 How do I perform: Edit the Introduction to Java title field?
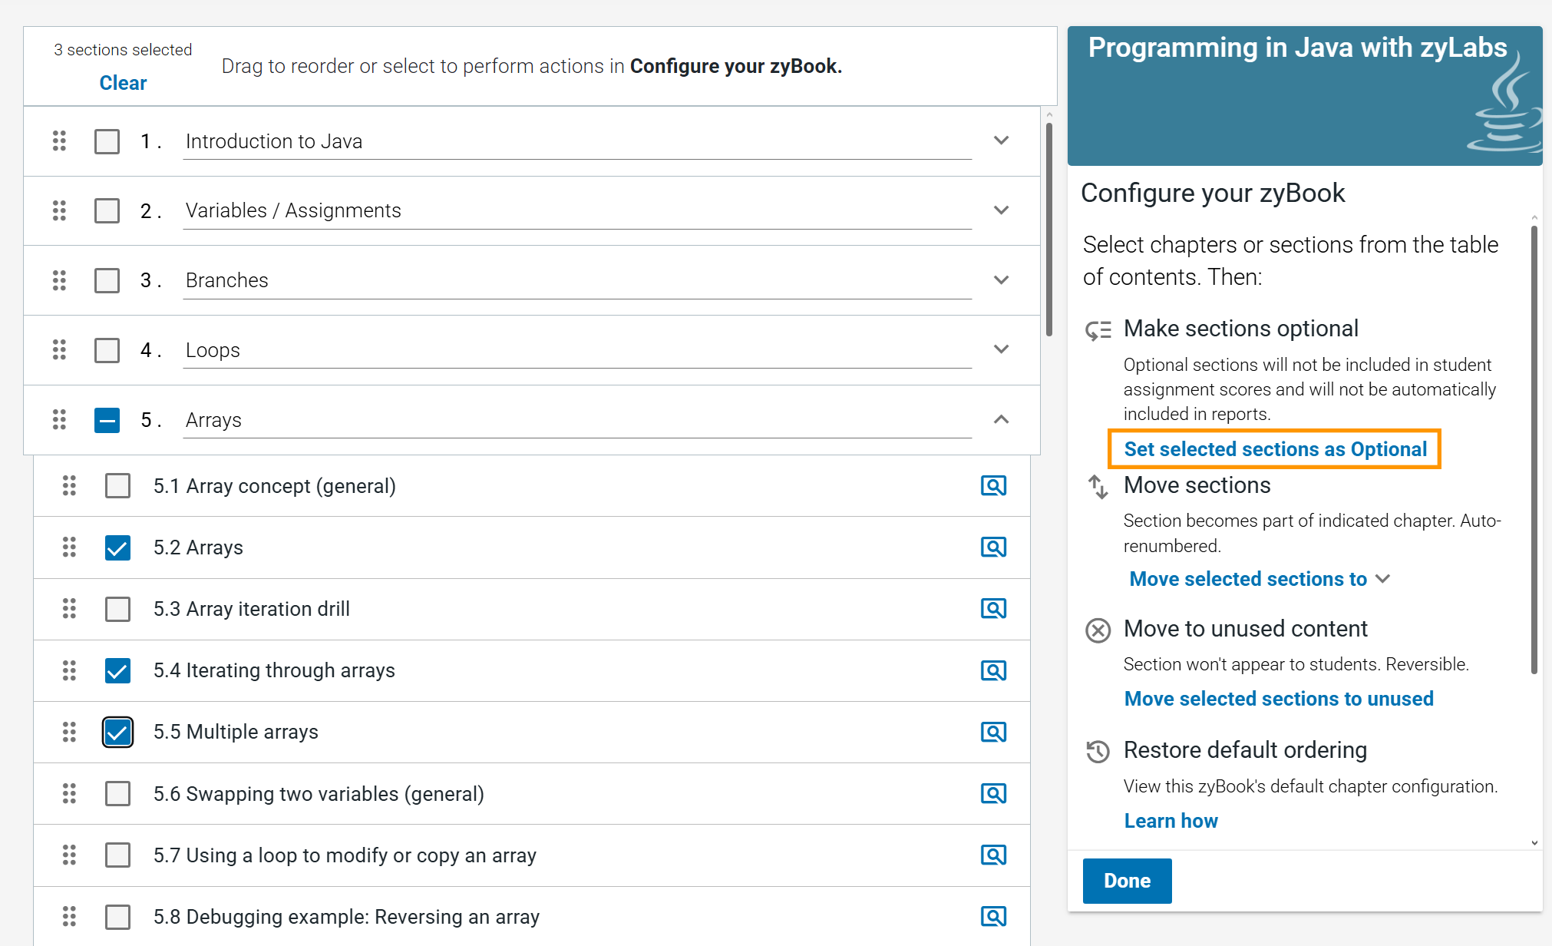click(577, 141)
